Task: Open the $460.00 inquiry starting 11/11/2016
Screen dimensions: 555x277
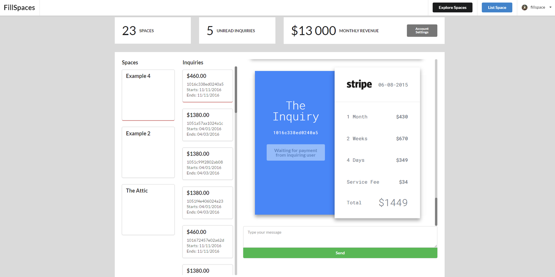Action: pos(207,86)
